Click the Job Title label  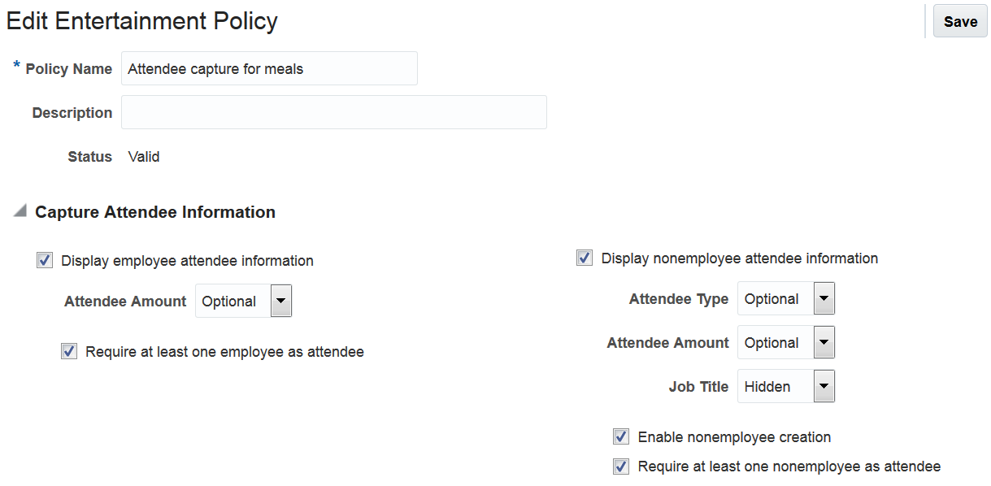[698, 387]
